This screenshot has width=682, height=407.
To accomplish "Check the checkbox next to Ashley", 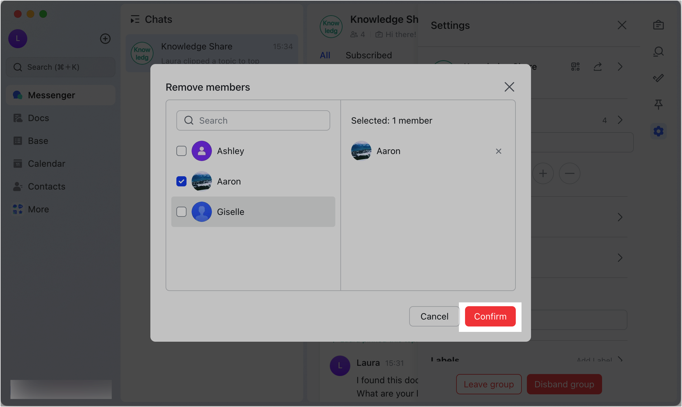I will 181,151.
